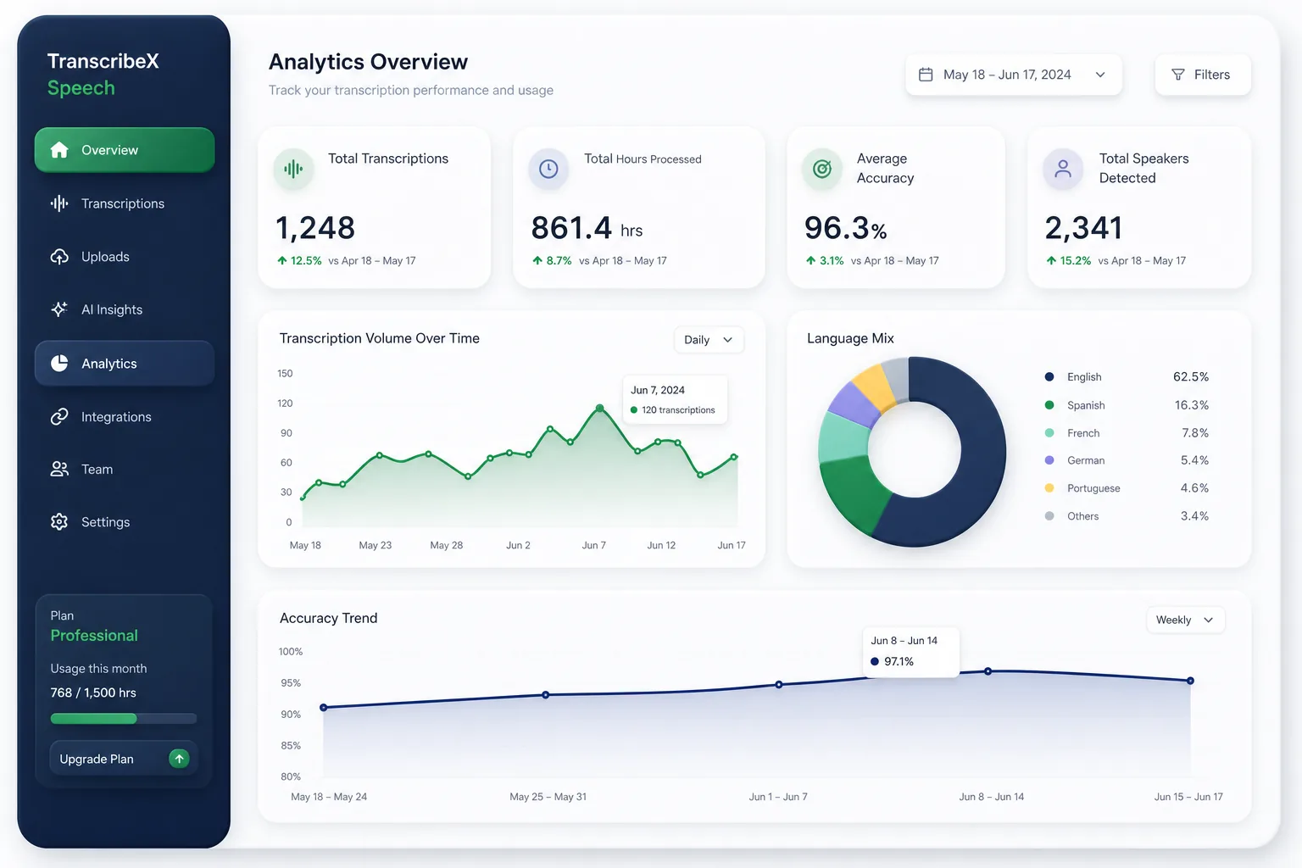Click the clock icon on Total Hours Processed card
Image resolution: width=1302 pixels, height=868 pixels.
548,169
